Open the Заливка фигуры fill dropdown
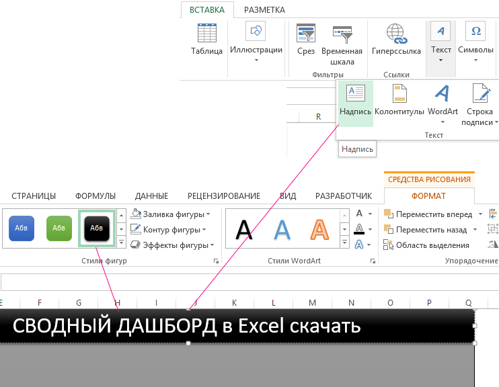This screenshot has height=387, width=499. pyautogui.click(x=168, y=214)
